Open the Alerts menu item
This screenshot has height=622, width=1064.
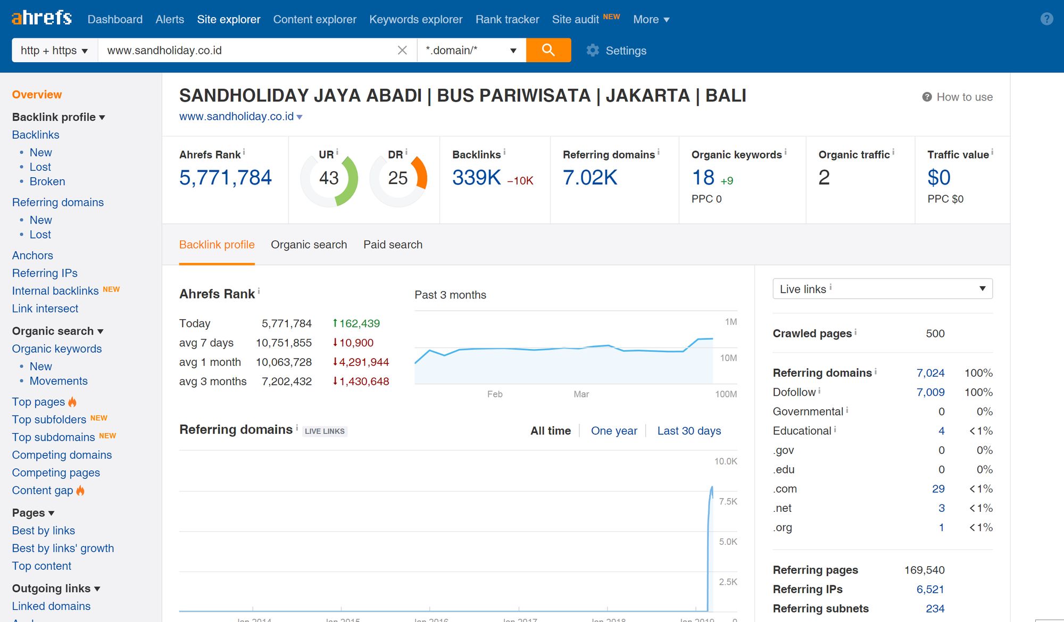(x=170, y=19)
